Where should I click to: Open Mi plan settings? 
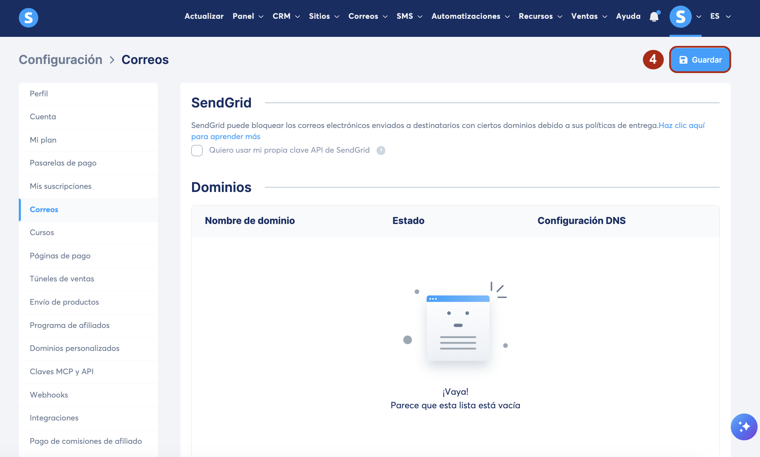pyautogui.click(x=88, y=140)
